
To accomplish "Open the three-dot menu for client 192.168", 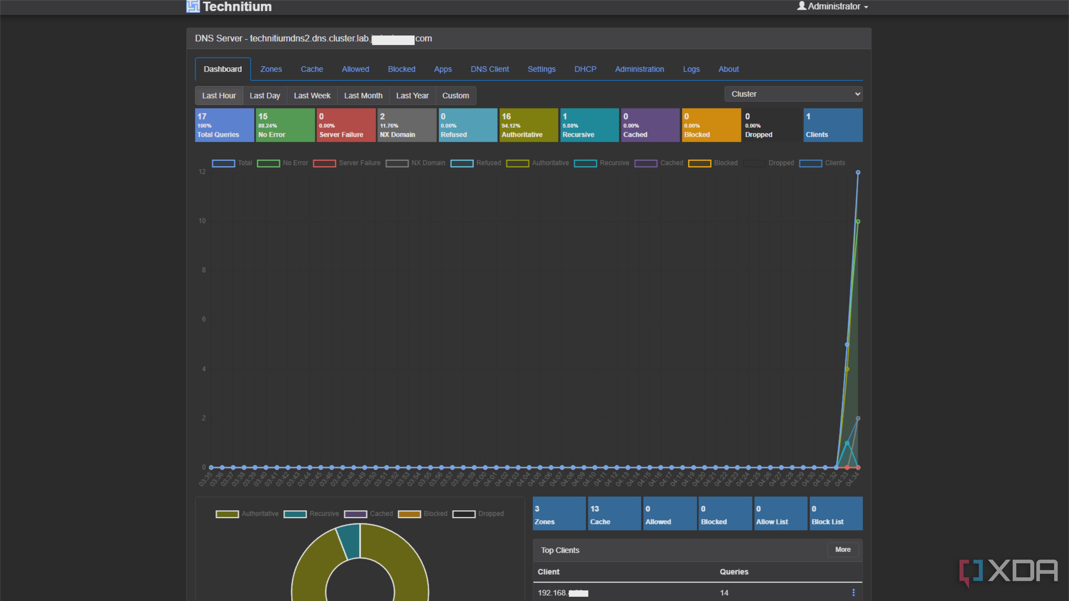I will (853, 592).
